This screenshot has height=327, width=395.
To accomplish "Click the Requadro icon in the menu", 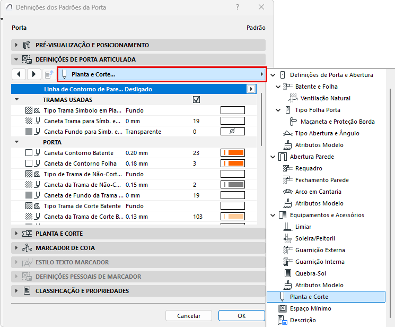I will coord(288,168).
